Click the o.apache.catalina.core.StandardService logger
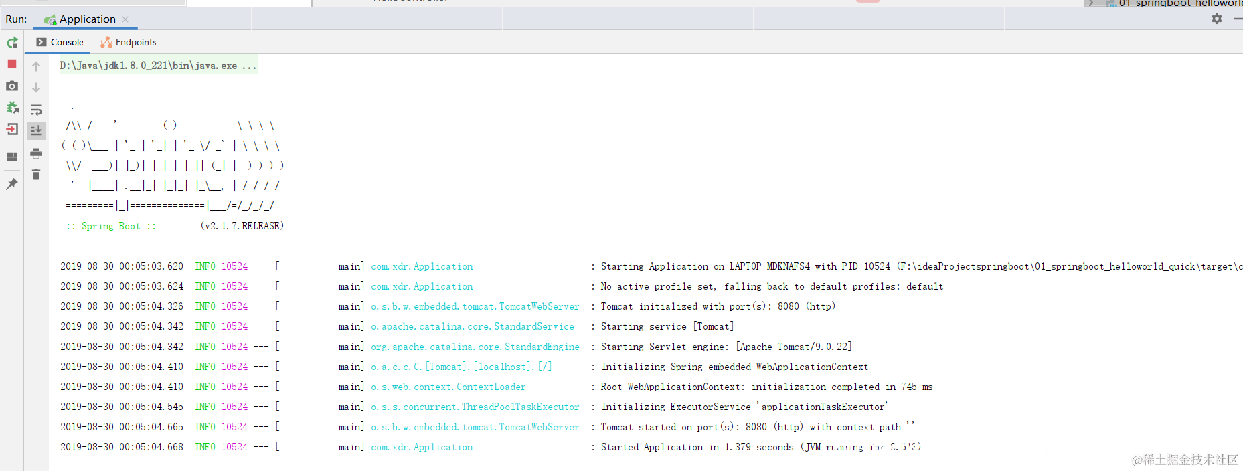The image size is (1243, 471). 473,326
